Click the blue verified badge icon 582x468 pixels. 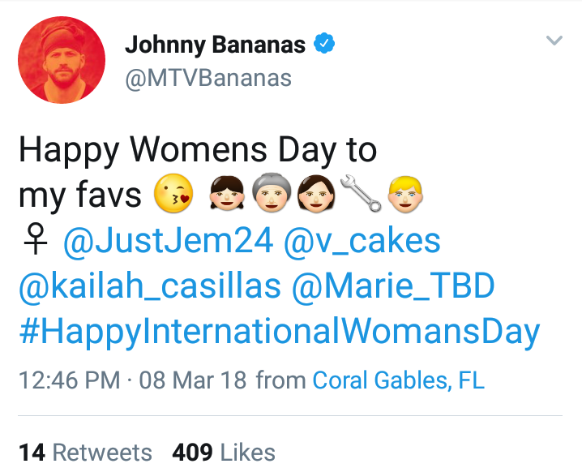[x=324, y=44]
